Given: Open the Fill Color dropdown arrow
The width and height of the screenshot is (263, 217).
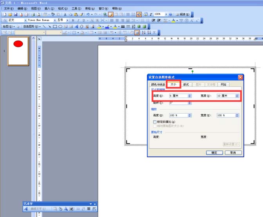Looking at the screenshot, I should click(x=103, y=27).
